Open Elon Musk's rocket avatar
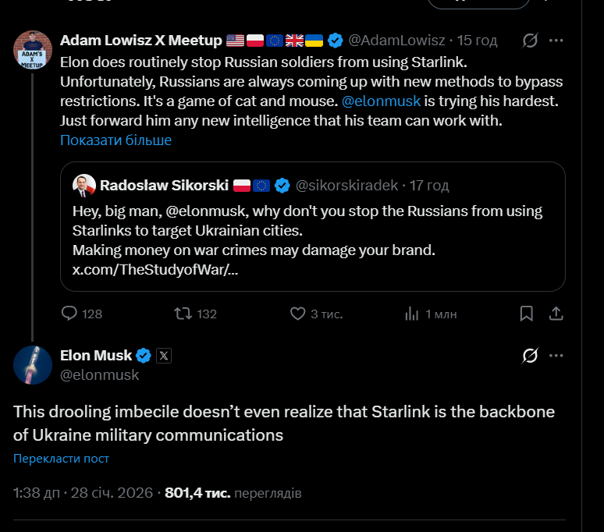This screenshot has height=532, width=604. 33,364
